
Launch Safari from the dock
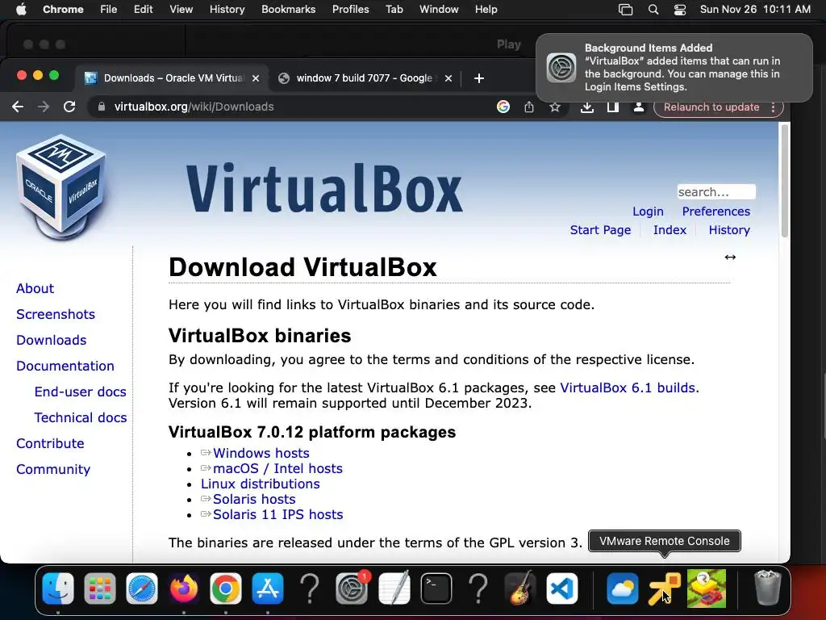click(x=142, y=589)
